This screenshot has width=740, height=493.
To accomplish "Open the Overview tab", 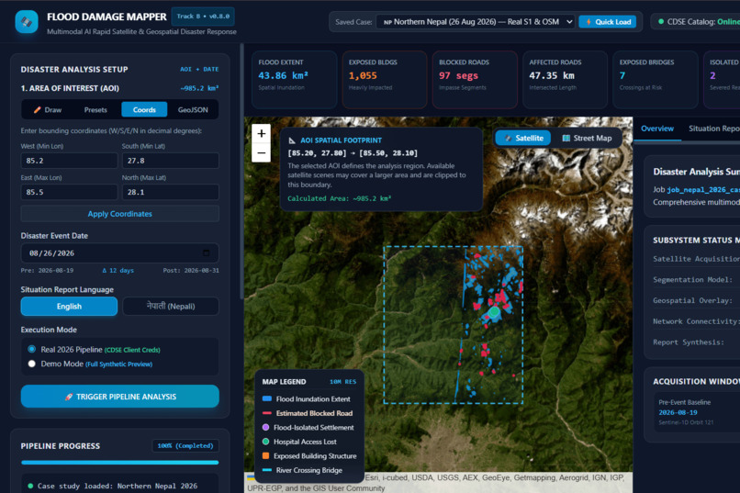I will pos(657,129).
